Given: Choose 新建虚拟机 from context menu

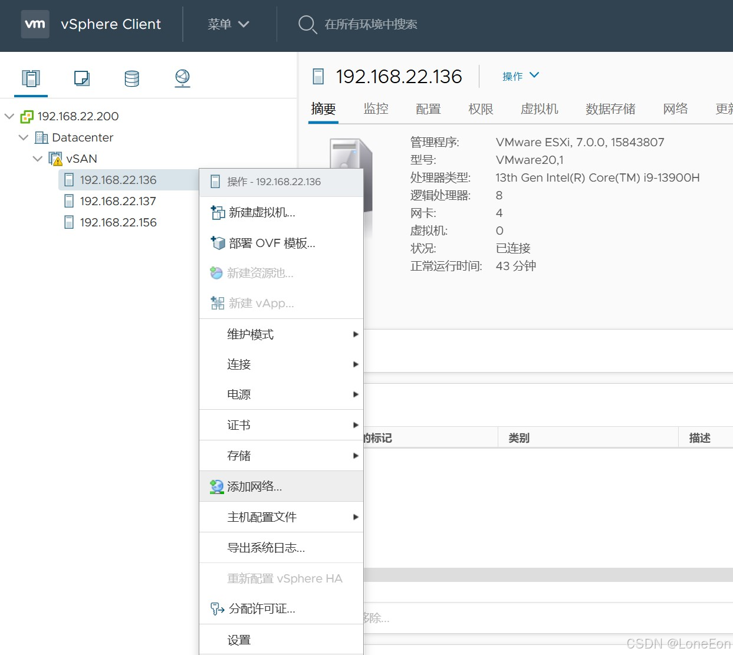Looking at the screenshot, I should click(x=281, y=212).
